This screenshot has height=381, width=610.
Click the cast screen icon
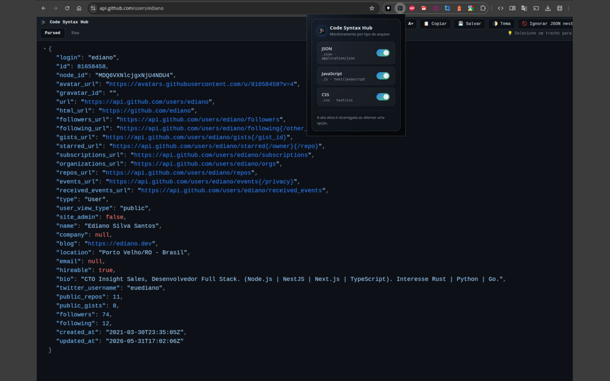tap(536, 8)
